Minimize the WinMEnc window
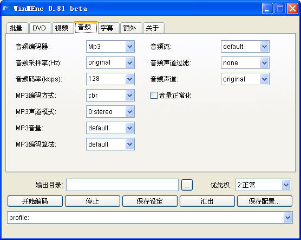Viewport: 301px width, 240px height. (x=267, y=9)
